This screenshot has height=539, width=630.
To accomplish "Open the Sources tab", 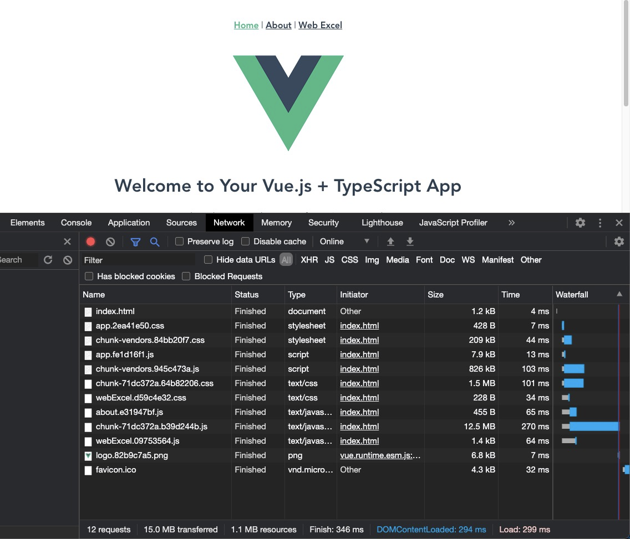I will [x=181, y=223].
